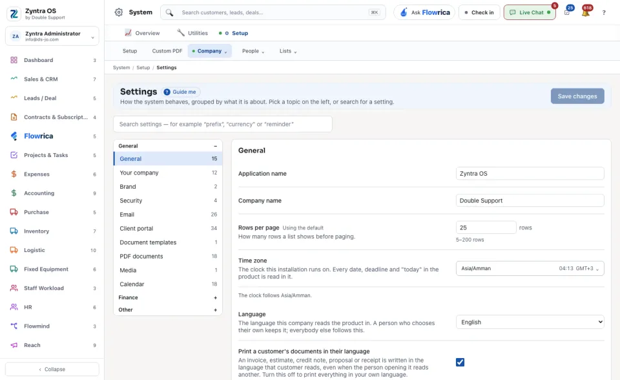Open the Inventory truck icon

(14, 231)
